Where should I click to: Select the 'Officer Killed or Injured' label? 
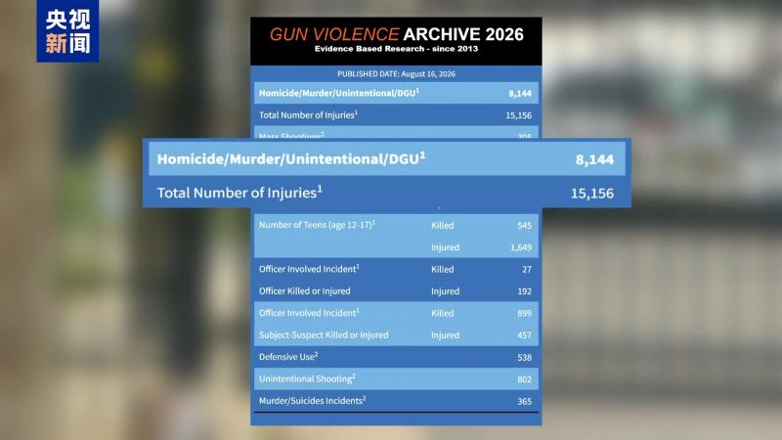(304, 290)
